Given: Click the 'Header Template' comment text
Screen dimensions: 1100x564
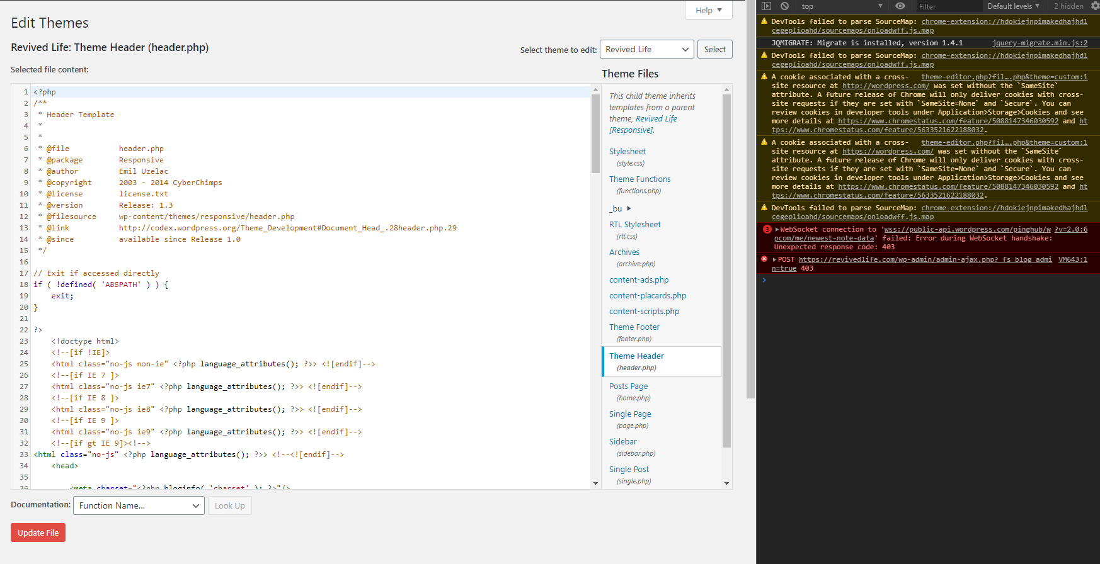Looking at the screenshot, I should (x=81, y=115).
